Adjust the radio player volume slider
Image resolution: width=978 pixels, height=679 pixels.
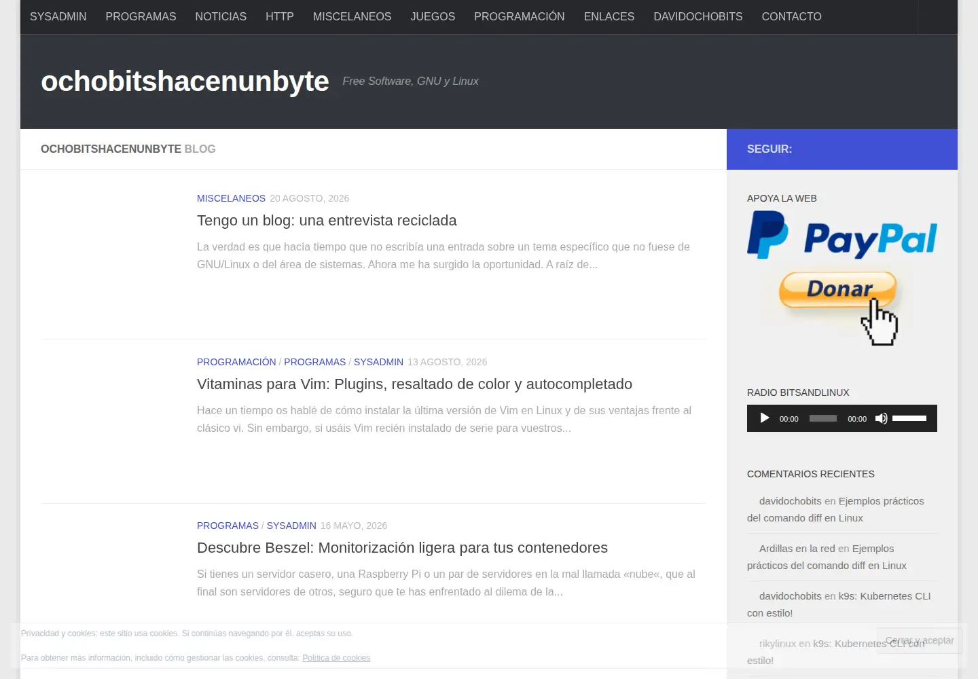click(x=909, y=418)
